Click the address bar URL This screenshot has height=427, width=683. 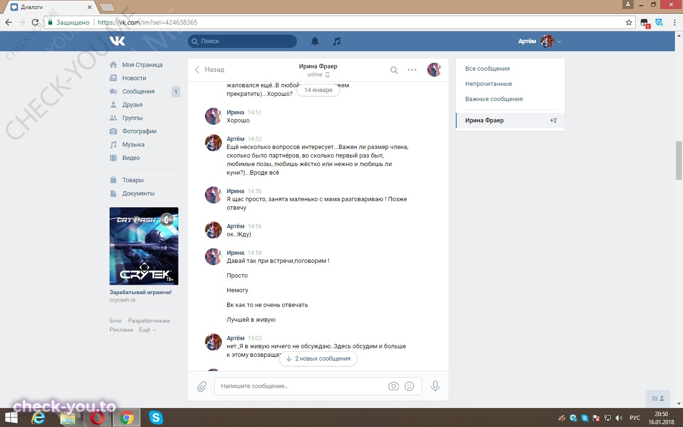point(148,22)
